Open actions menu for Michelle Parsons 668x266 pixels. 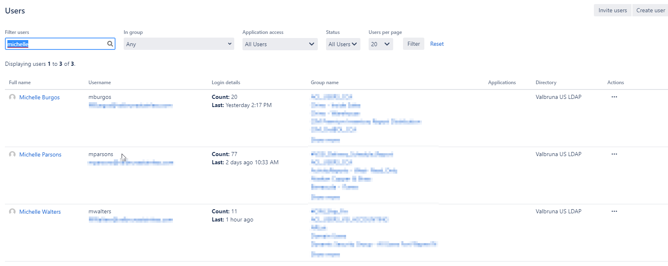pyautogui.click(x=614, y=154)
